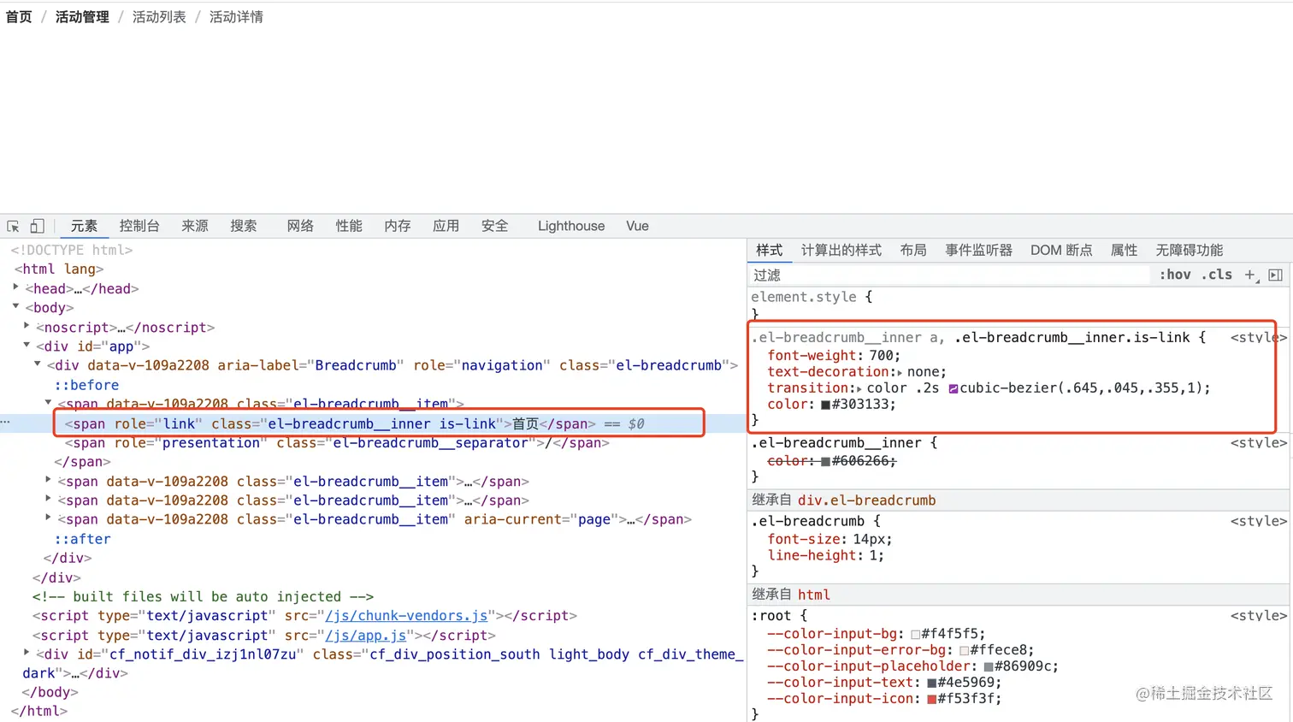Expand the noscript element node
Image resolution: width=1293 pixels, height=722 pixels.
pos(27,327)
